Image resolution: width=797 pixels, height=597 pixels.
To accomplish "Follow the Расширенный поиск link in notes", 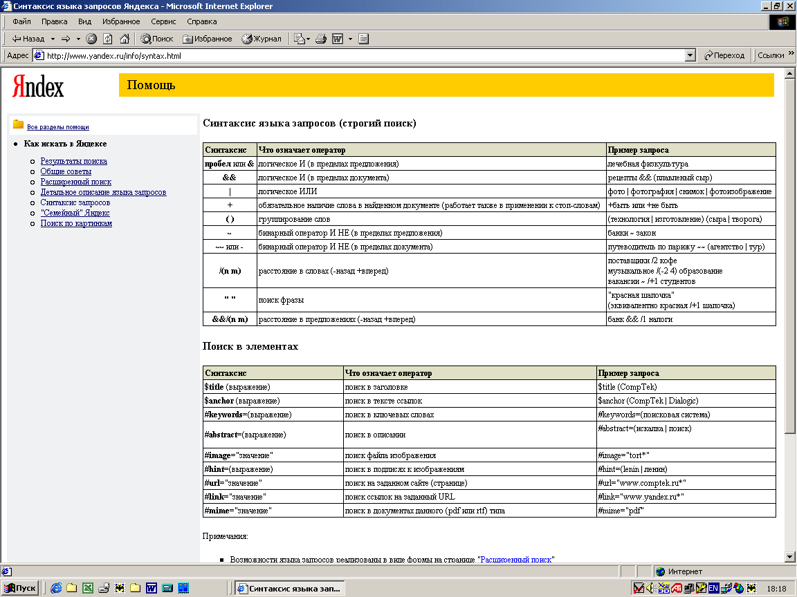I will 516,560.
